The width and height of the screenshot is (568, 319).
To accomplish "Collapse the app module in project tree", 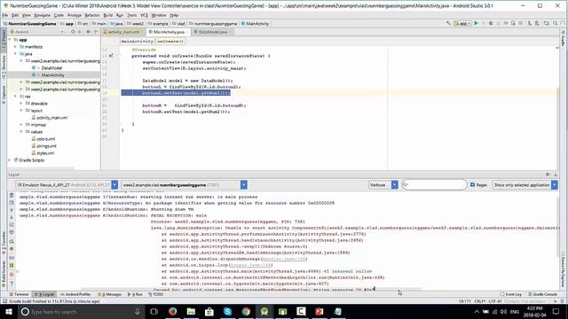I will coord(10,40).
